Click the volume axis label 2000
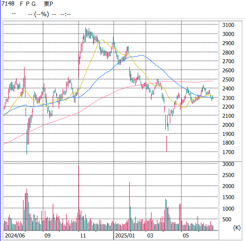This screenshot has height=241, width=245. (228, 186)
